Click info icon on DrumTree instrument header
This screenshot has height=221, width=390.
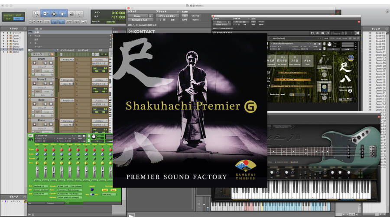[84, 136]
